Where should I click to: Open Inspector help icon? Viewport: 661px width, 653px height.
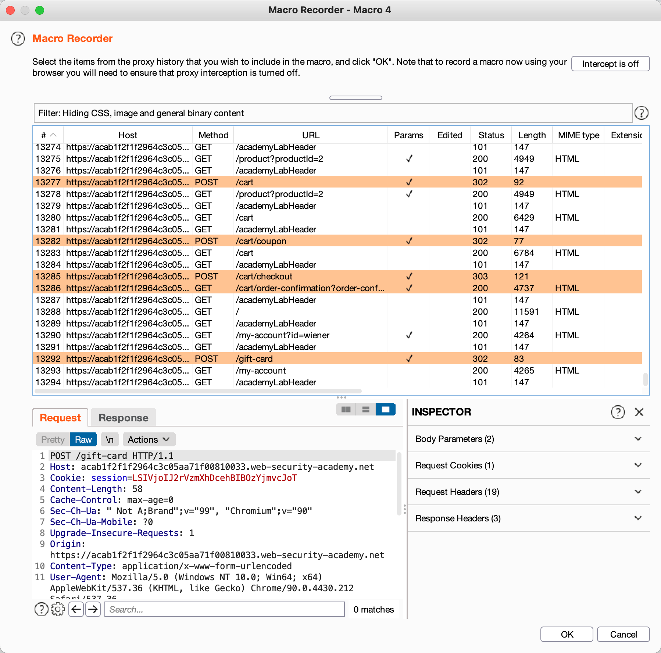pyautogui.click(x=618, y=412)
